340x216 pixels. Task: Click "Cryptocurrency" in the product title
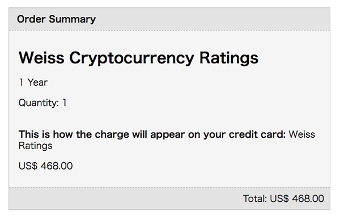(131, 58)
